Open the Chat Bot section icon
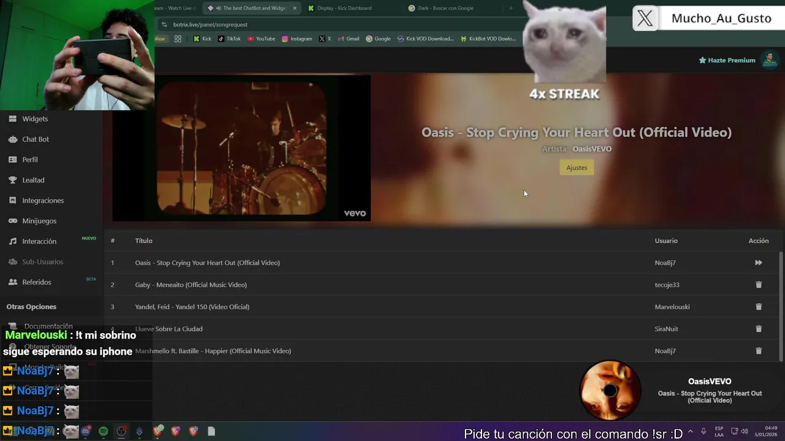 click(12, 139)
